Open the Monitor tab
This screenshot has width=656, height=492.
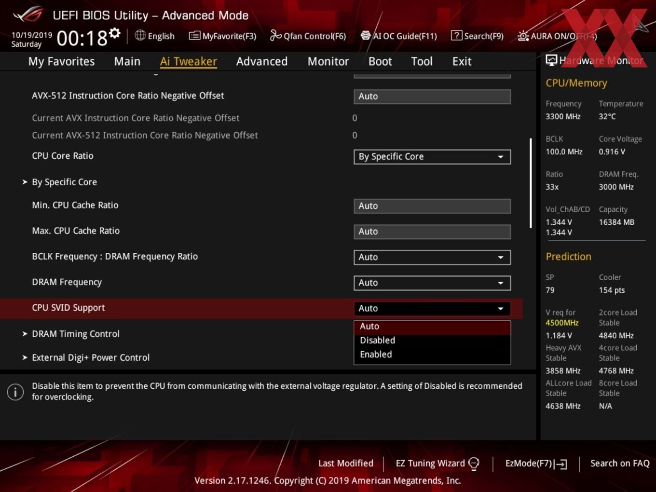328,61
